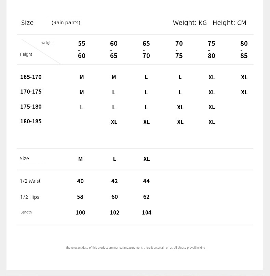
Task: Select the 80-85 weight column header
Action: point(244,50)
